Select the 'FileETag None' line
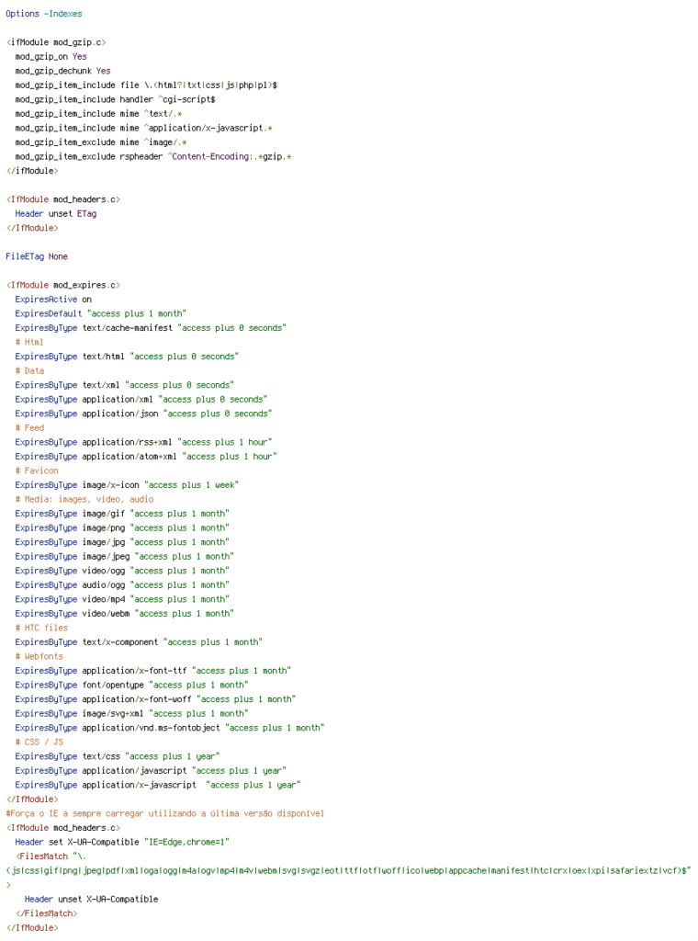The width and height of the screenshot is (698, 941). tap(37, 256)
